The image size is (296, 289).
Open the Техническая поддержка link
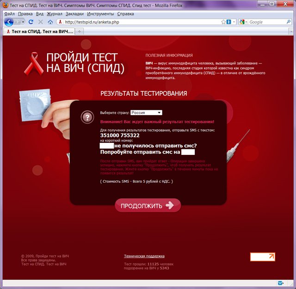[x=144, y=256]
